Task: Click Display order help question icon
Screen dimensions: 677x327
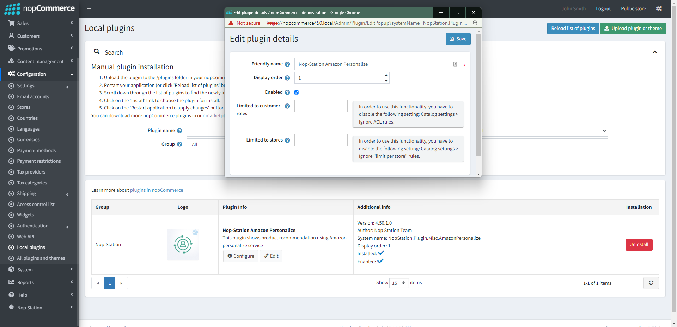Action: pos(287,78)
